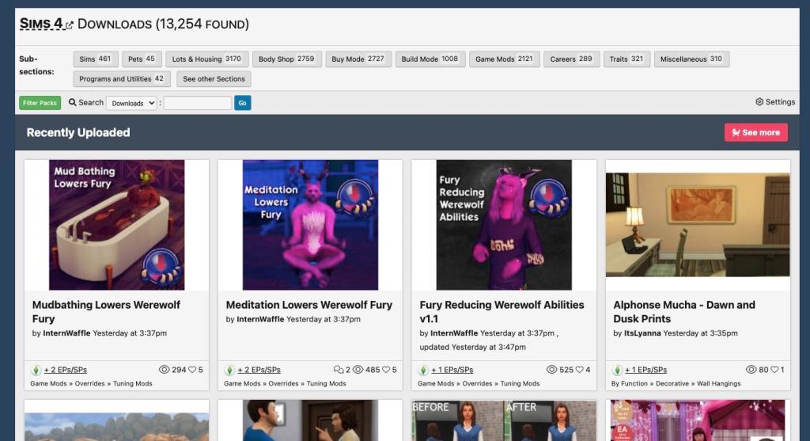Open the Fury Reducing Werewolf Abilities v1.1 title
The height and width of the screenshot is (441, 810).
(502, 312)
